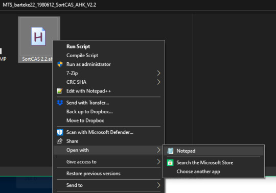Select the Send to menu entry
Screen dimensions: 276x193
(108, 185)
